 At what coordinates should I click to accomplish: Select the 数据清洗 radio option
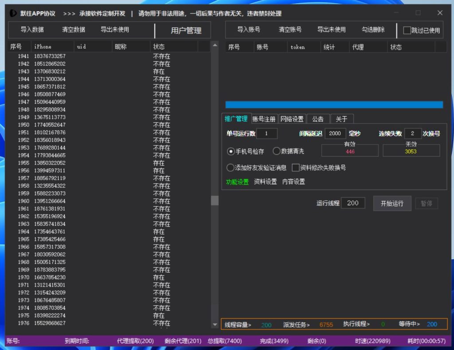coord(277,151)
